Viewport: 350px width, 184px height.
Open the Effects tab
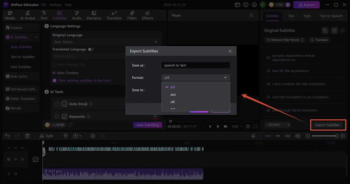click(148, 16)
